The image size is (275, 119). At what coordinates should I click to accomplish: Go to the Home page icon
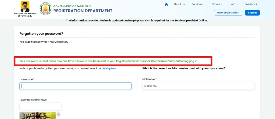tap(166, 4)
